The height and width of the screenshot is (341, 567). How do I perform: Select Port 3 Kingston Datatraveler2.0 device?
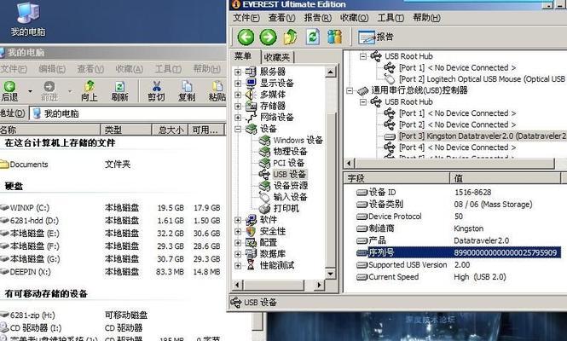click(482, 136)
